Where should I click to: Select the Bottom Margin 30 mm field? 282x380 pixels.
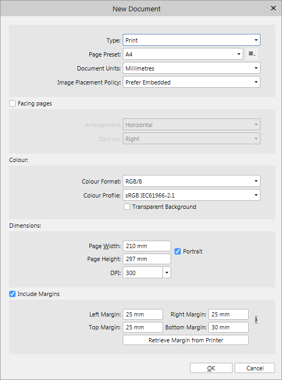pyautogui.click(x=228, y=327)
